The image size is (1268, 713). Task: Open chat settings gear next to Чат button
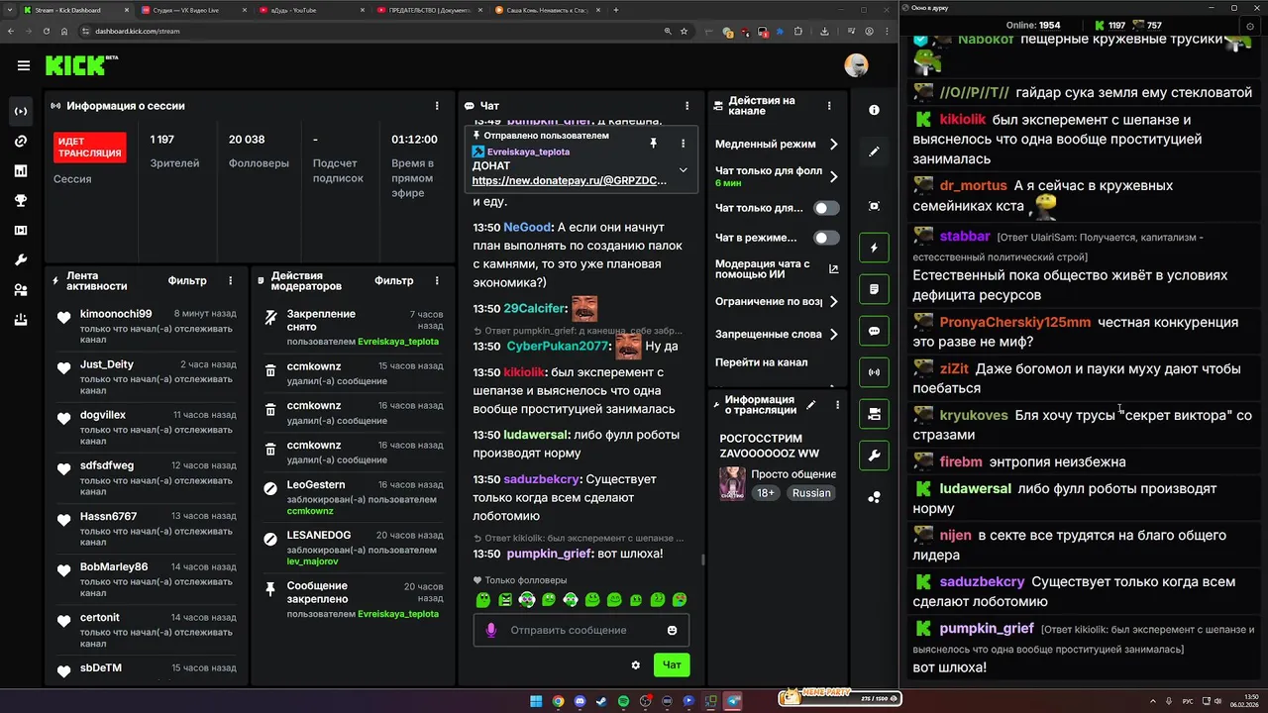(636, 664)
